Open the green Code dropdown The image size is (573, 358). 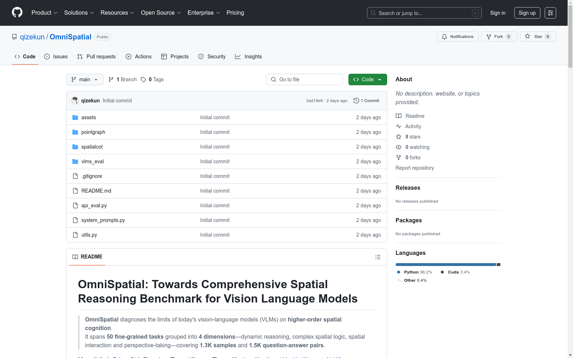pos(368,79)
